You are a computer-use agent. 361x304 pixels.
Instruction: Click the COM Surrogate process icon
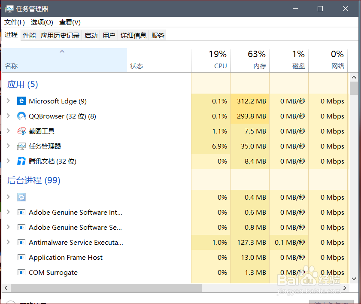click(21, 273)
